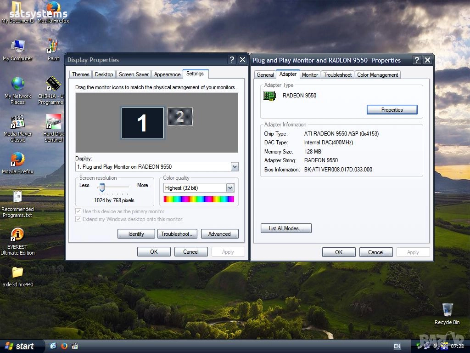Open the CH341A USB Programmer shortcut
This screenshot has height=353, width=470.
pos(53,84)
